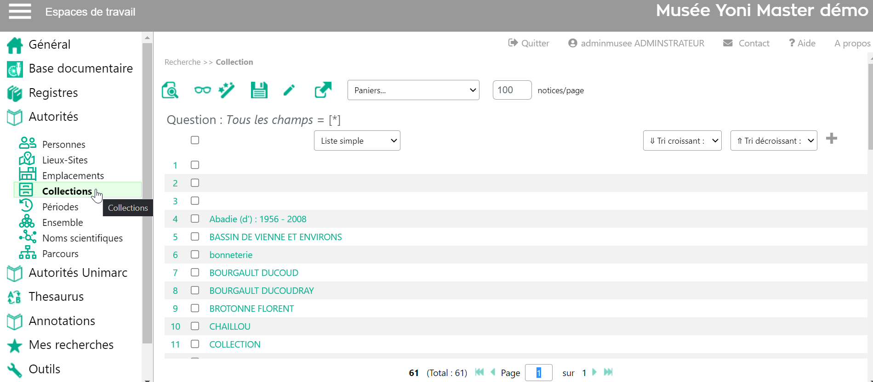Click the magic wand icon

[227, 90]
